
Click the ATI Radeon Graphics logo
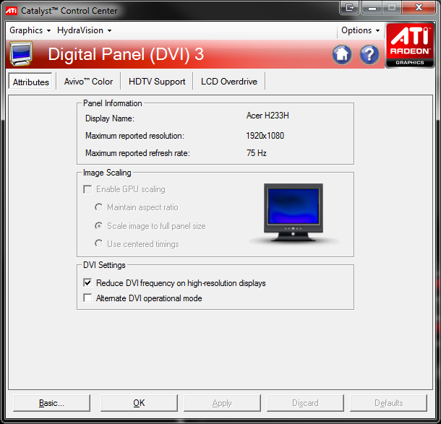tap(410, 46)
